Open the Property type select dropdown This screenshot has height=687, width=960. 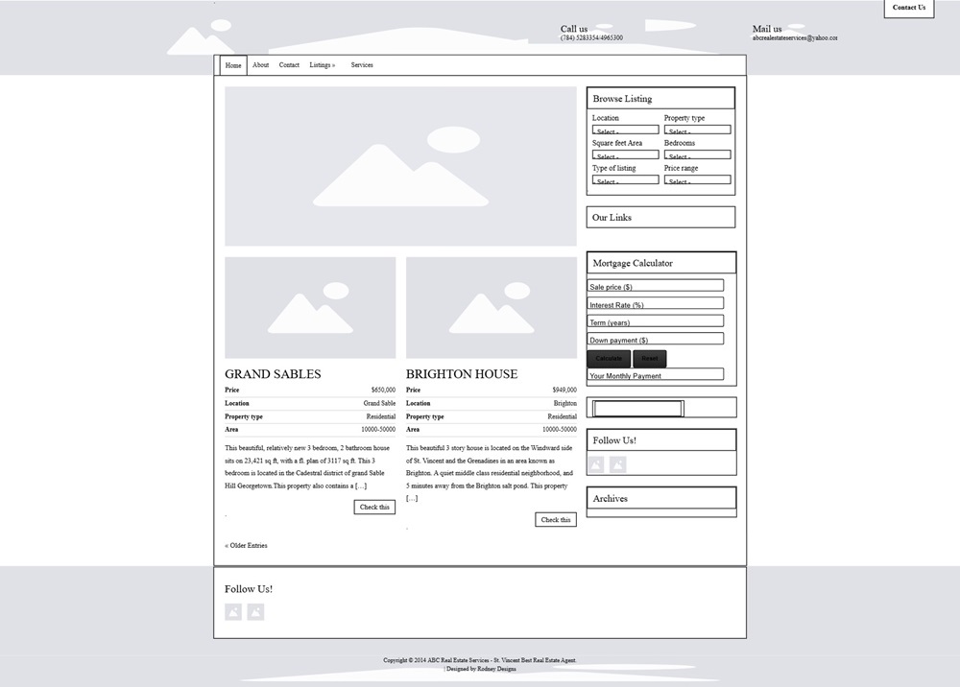tap(697, 130)
